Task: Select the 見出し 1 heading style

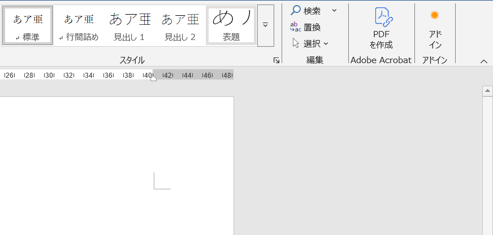Action: pyautogui.click(x=129, y=25)
